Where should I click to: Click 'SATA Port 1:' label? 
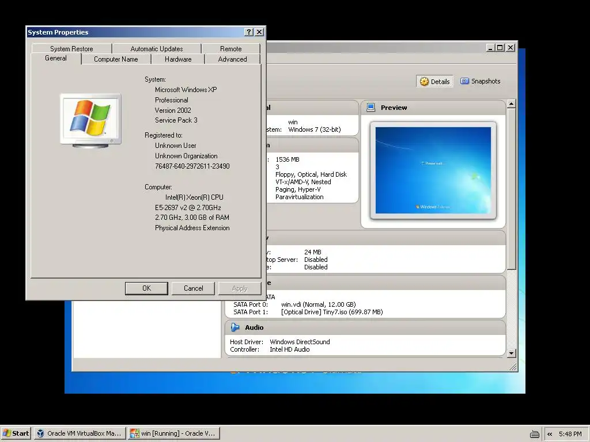coord(251,312)
